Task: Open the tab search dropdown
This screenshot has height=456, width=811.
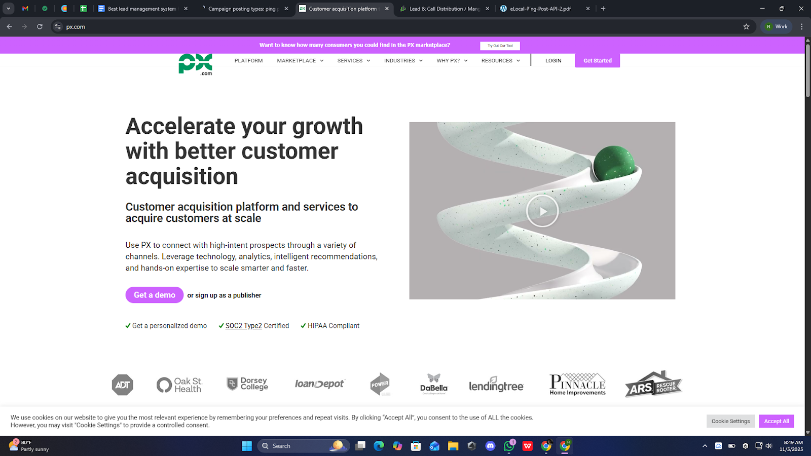Action: click(8, 9)
